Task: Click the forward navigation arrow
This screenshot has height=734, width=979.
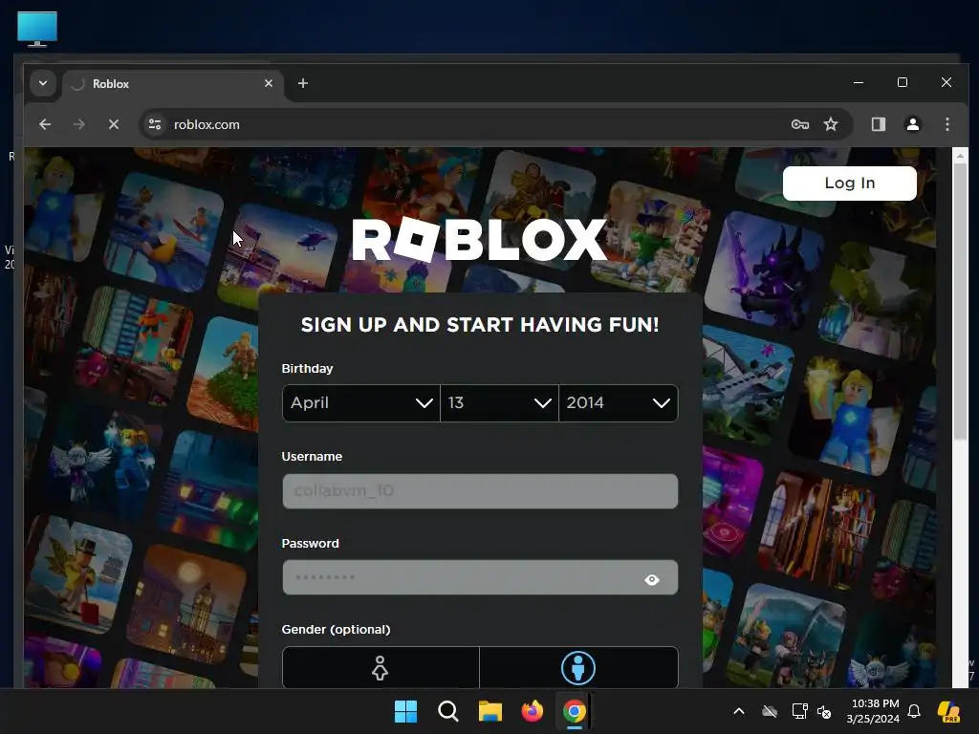Action: (79, 124)
